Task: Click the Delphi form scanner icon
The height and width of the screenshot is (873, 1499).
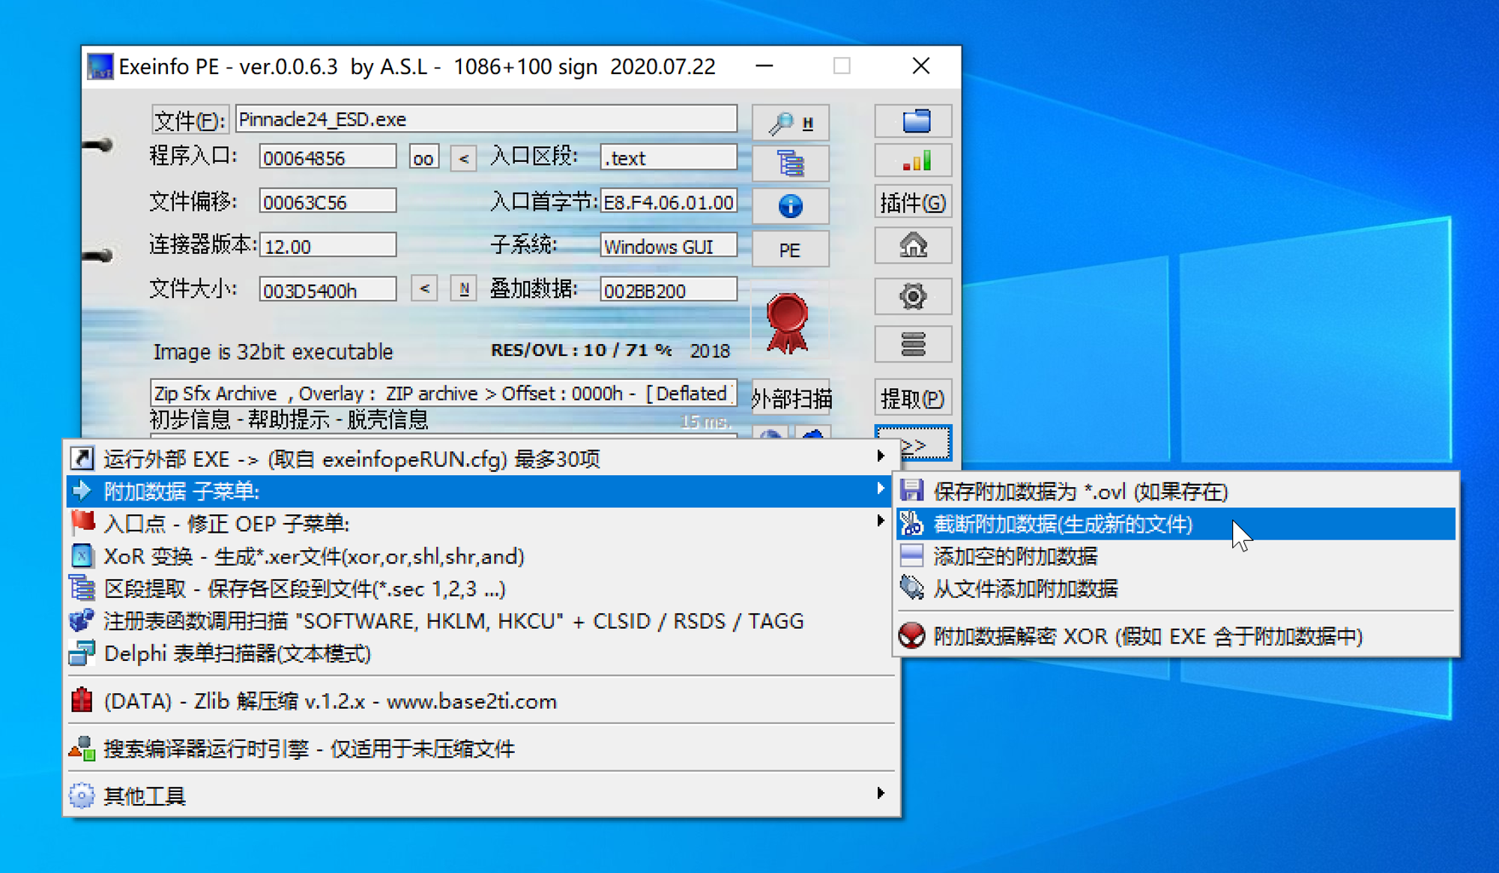Action: (x=82, y=653)
